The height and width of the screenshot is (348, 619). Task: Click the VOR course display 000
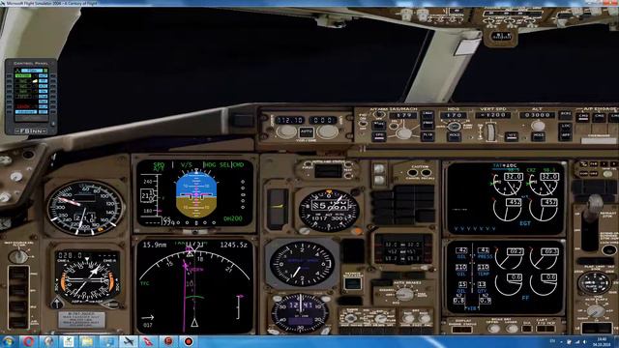pos(322,120)
